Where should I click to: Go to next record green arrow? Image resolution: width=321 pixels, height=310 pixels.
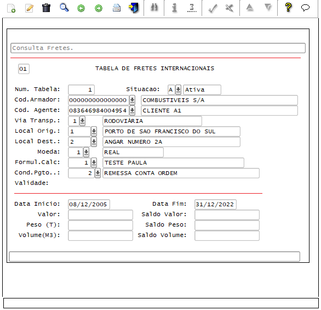click(x=99, y=8)
